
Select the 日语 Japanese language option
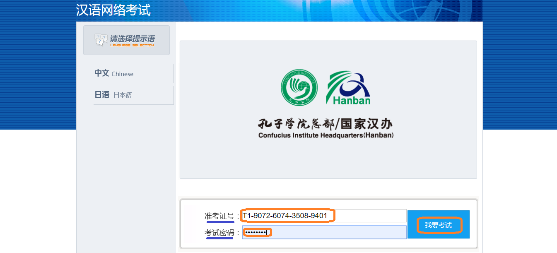click(x=133, y=95)
